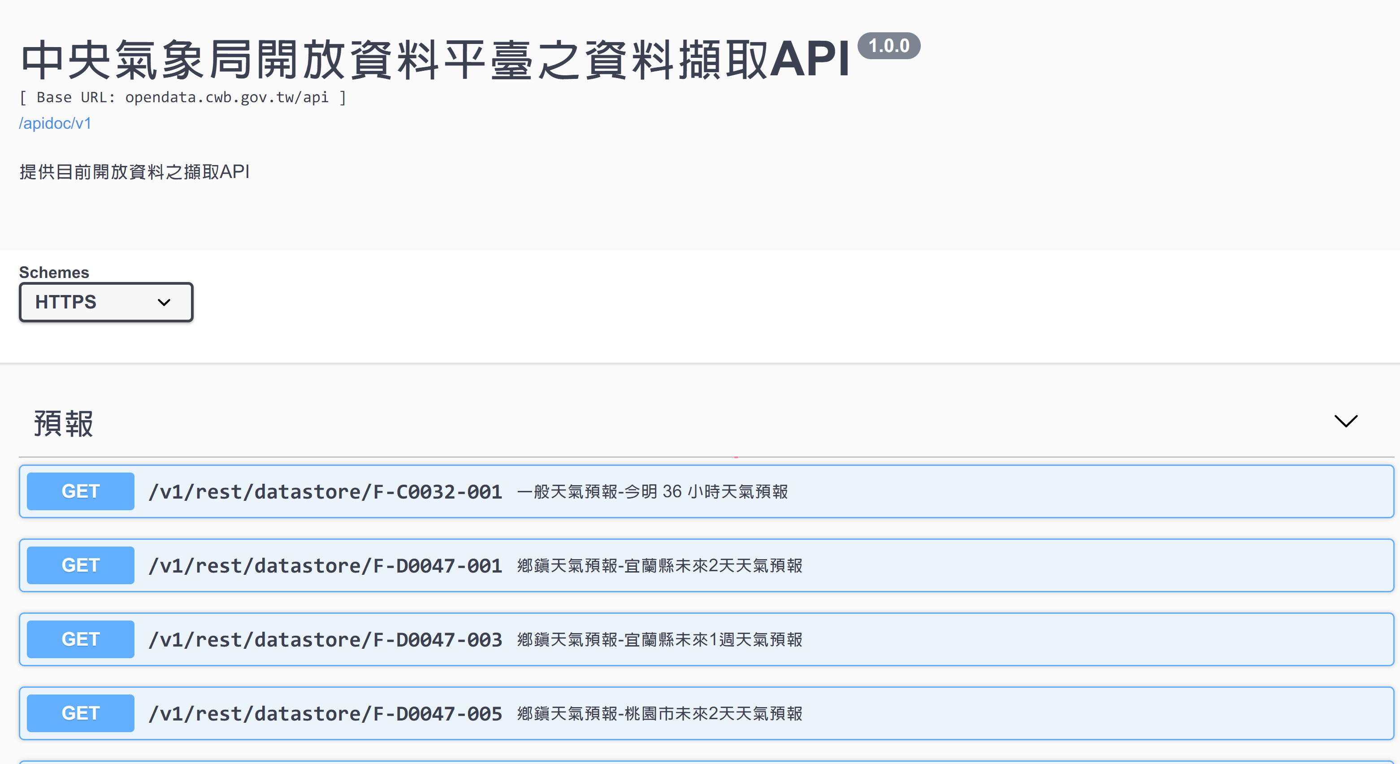Click the down arrow in Schemes selector
Screen dimensions: 1400x764
(x=164, y=302)
